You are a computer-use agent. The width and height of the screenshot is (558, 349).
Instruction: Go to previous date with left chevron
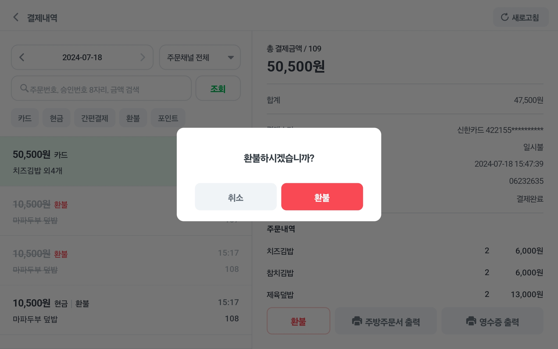pos(22,57)
